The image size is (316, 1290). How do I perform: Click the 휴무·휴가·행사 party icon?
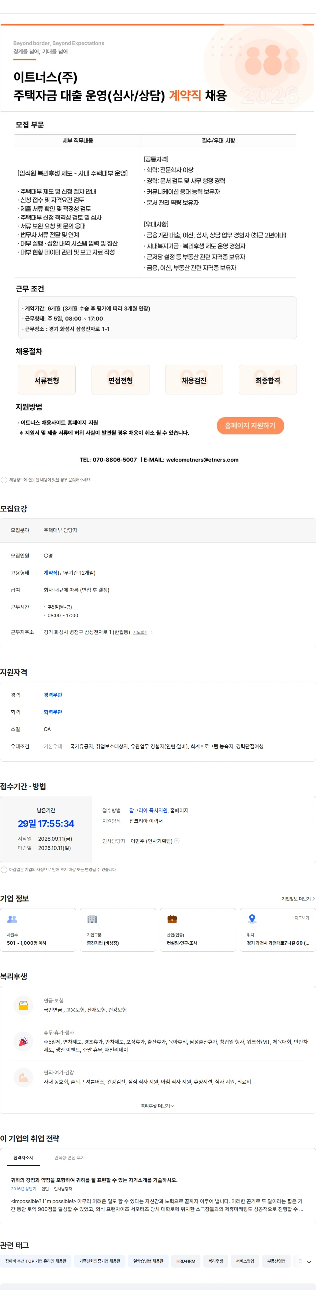pos(23,1041)
